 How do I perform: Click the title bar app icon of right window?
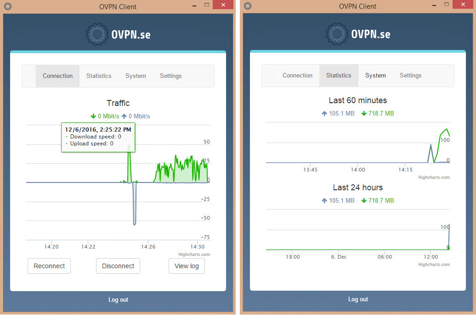click(x=248, y=6)
